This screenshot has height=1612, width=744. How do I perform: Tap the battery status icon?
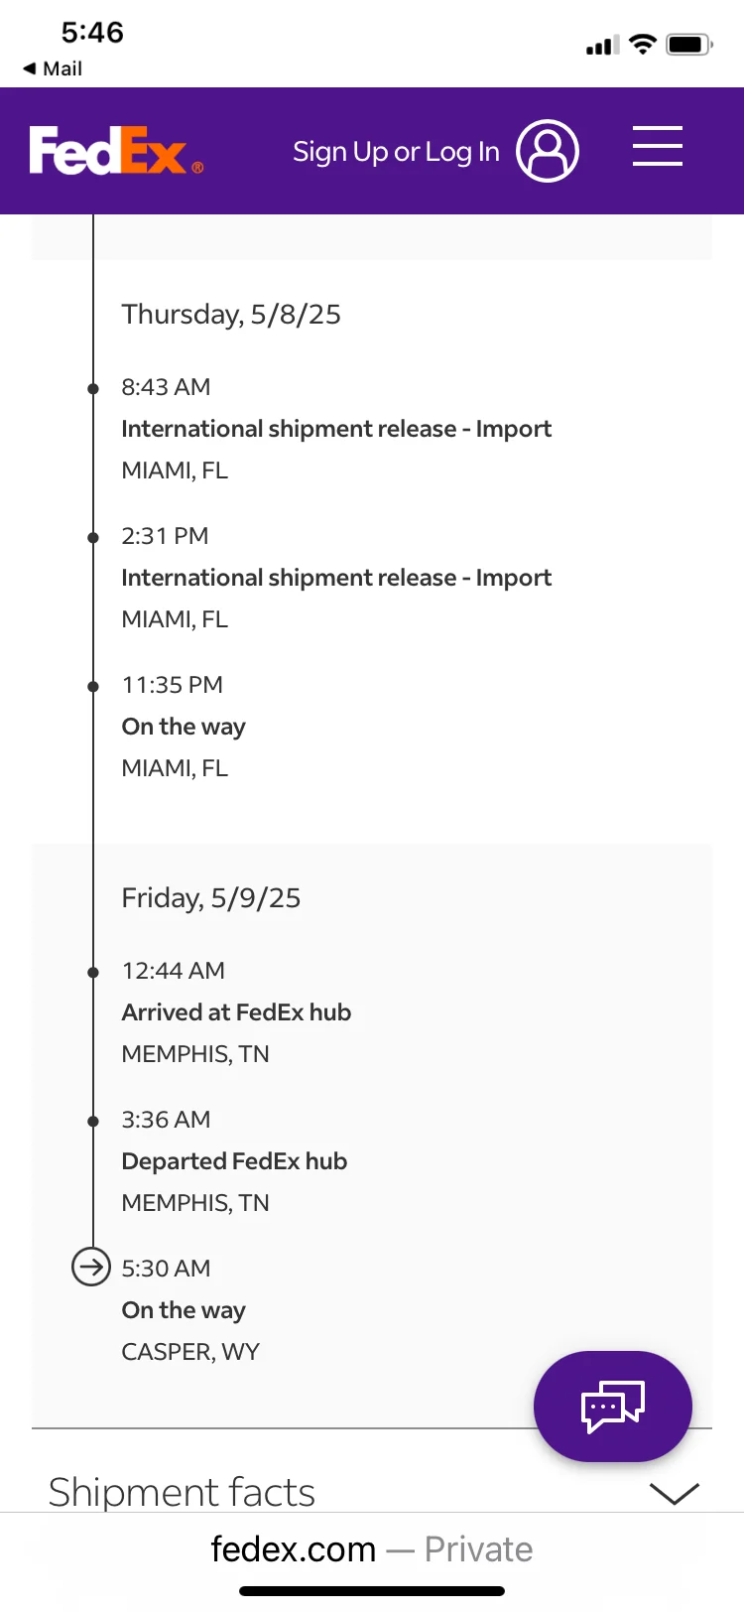(x=688, y=45)
